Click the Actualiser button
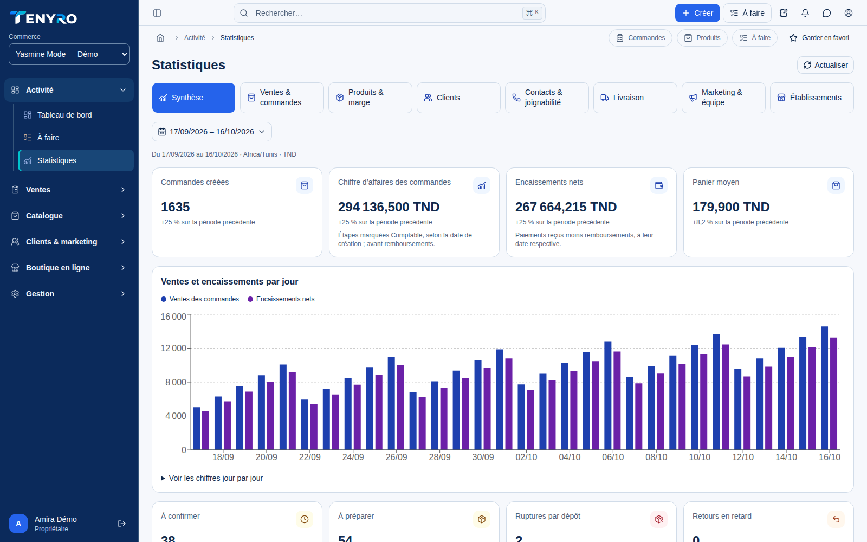Viewport: 867px width, 542px height. point(825,65)
